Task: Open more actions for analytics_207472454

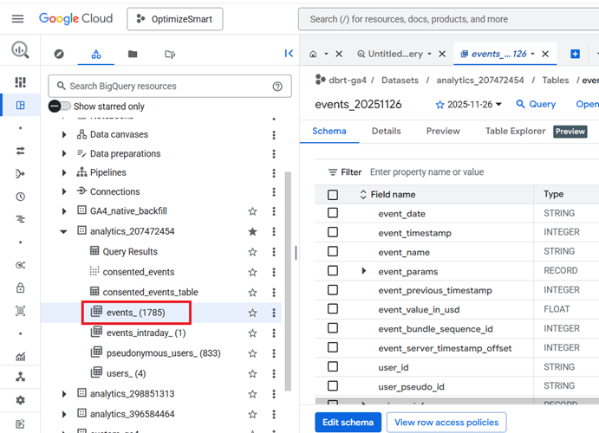Action: 274,231
